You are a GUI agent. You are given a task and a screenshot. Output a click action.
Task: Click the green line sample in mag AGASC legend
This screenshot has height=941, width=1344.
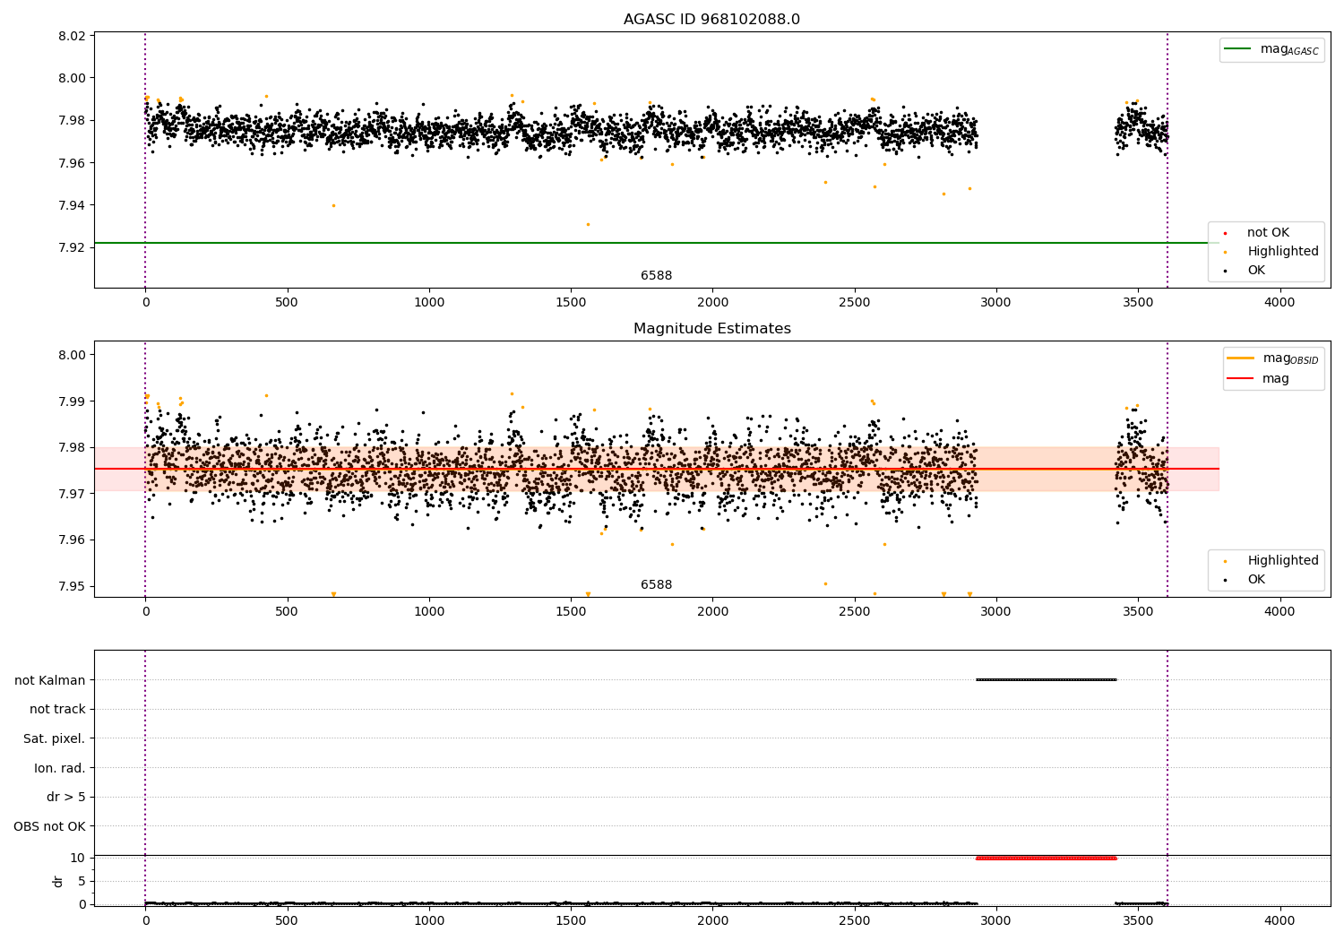[x=1238, y=49]
